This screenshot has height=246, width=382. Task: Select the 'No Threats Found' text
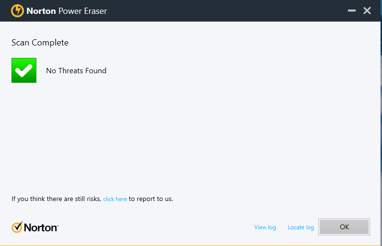tap(76, 71)
